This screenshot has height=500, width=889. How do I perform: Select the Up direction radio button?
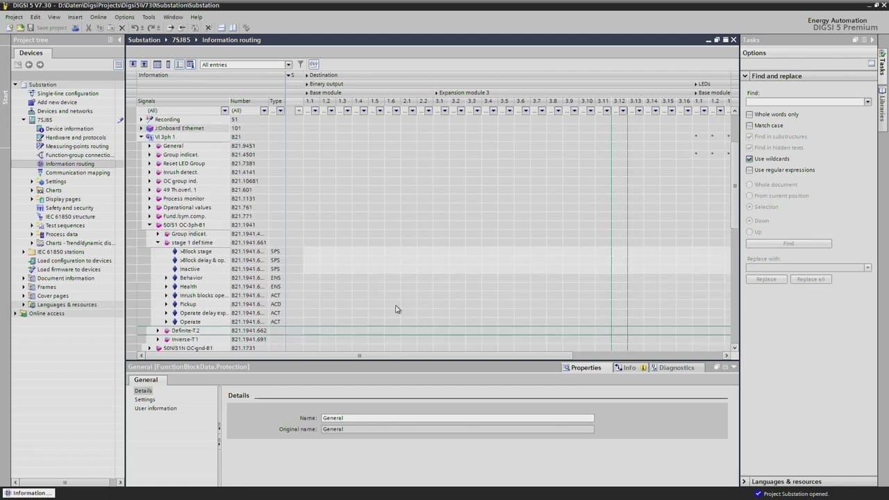[749, 232]
